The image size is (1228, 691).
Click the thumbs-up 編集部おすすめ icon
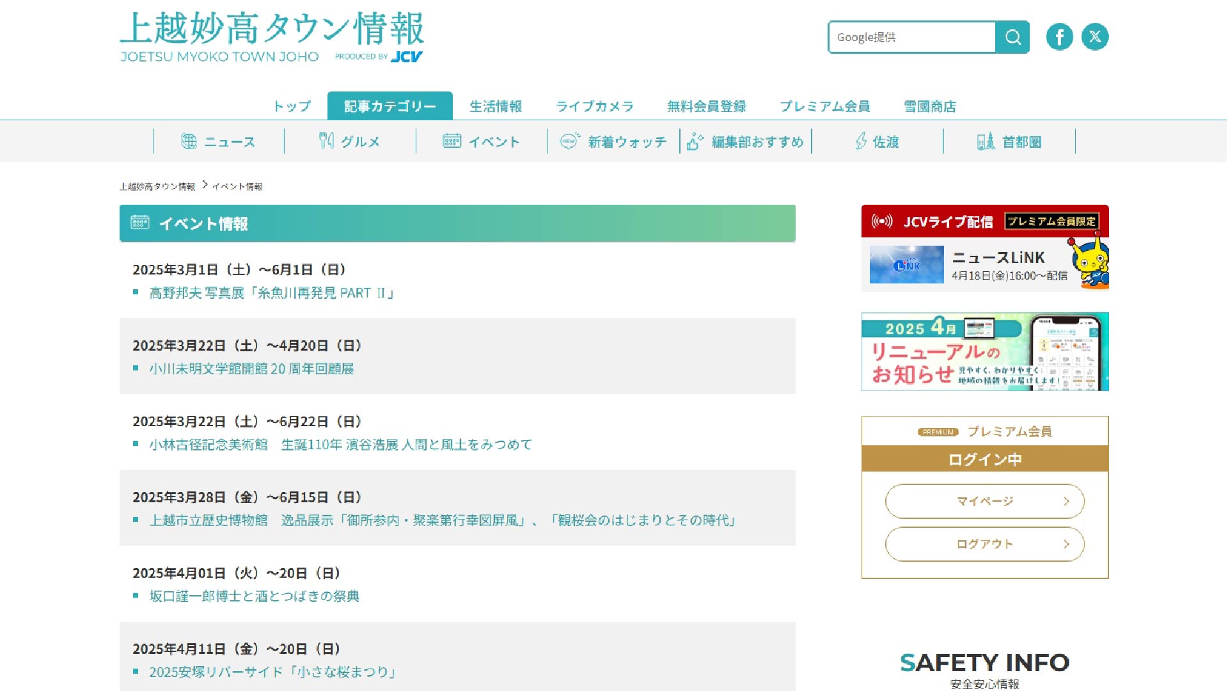695,141
